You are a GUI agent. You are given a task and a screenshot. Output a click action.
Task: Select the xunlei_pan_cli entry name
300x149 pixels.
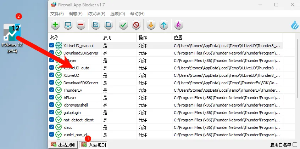coord(76,135)
